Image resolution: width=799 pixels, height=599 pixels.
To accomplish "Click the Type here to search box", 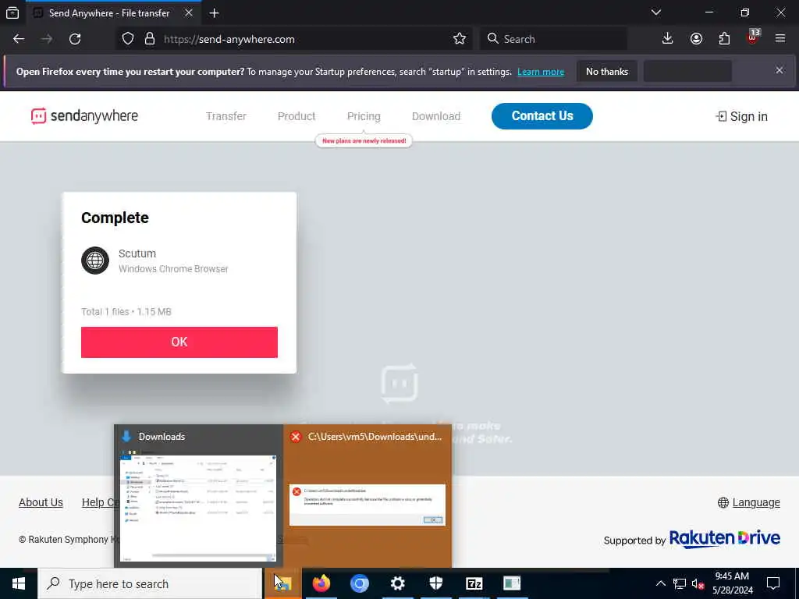I will click(x=151, y=583).
